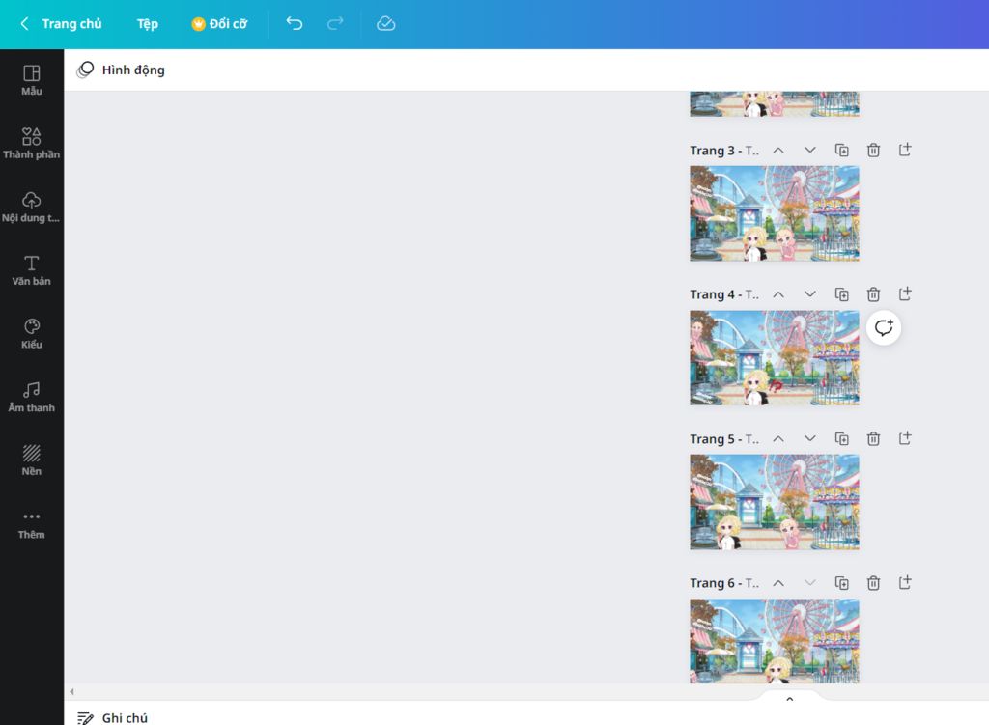Move Trang 4 up
The height and width of the screenshot is (725, 989).
coord(778,294)
